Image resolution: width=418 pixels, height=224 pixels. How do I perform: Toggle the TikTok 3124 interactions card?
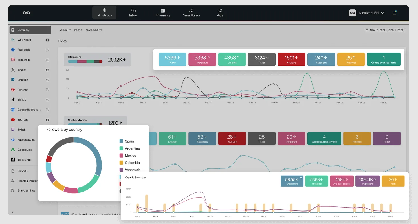coord(262,59)
